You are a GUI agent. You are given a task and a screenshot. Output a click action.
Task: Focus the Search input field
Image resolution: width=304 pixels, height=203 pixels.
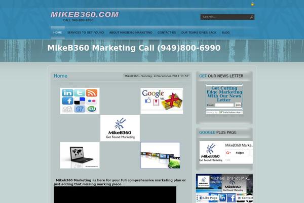tap(225, 17)
